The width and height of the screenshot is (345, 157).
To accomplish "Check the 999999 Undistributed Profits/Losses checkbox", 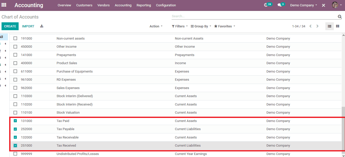I will tap(15, 154).
